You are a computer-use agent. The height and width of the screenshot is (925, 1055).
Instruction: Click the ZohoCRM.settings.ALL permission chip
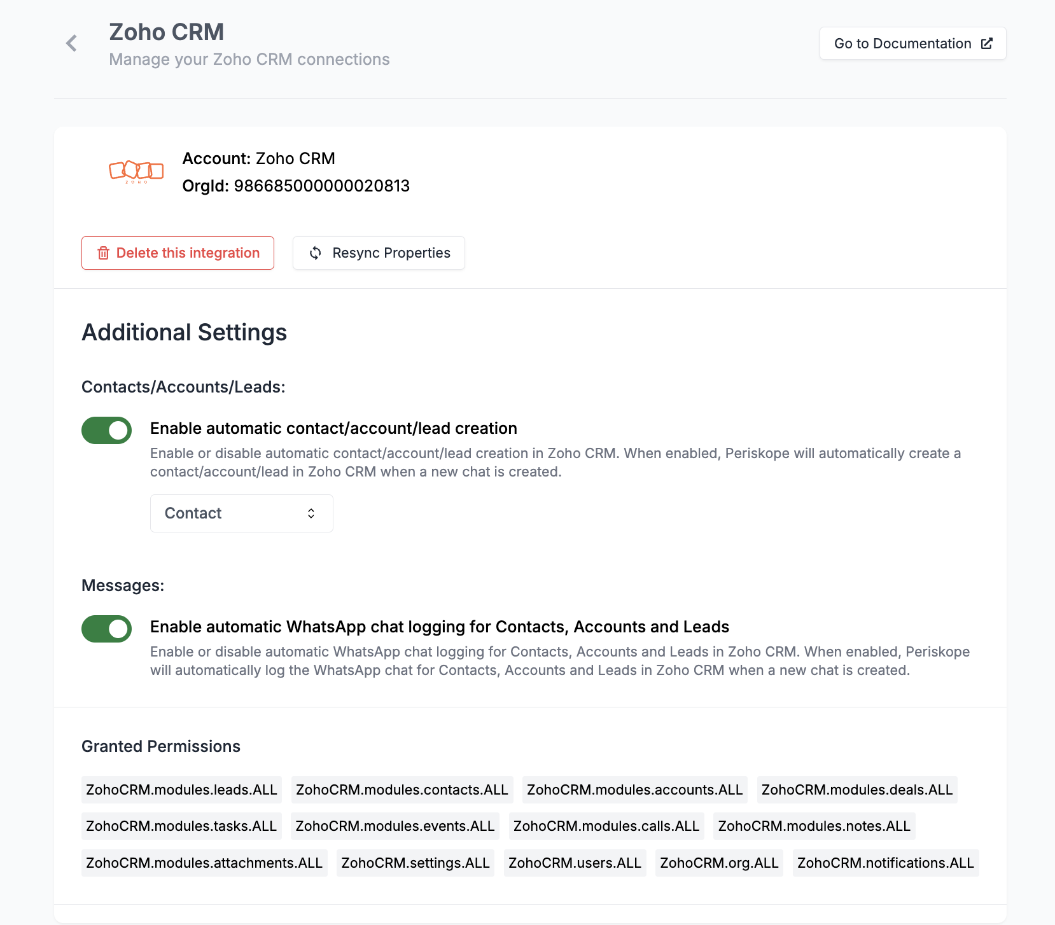pos(416,863)
